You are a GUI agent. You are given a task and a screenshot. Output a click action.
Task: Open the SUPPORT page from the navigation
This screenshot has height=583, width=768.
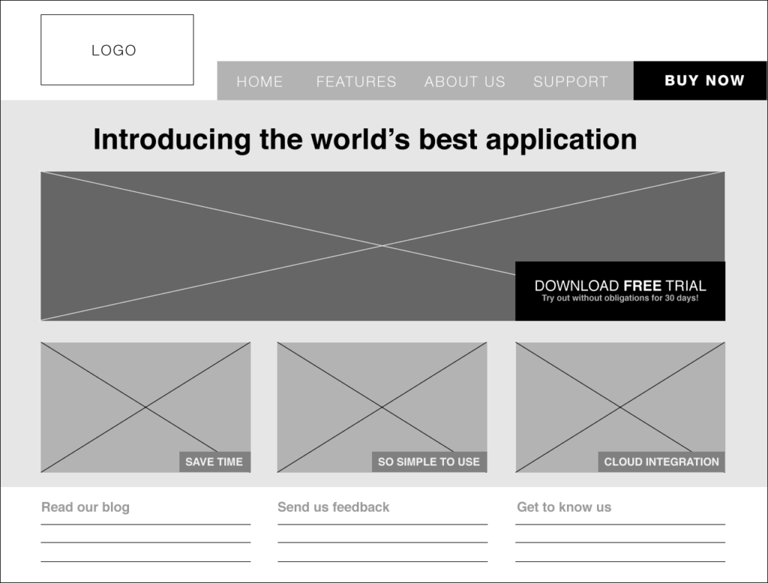coord(571,81)
